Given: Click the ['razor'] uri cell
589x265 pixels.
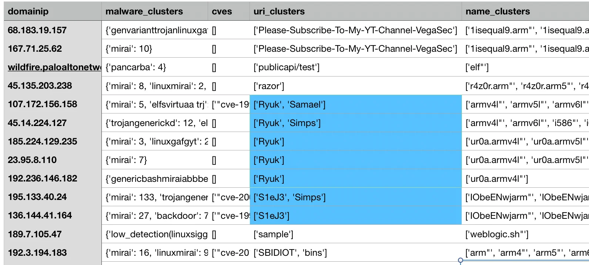Looking at the screenshot, I should coord(356,86).
